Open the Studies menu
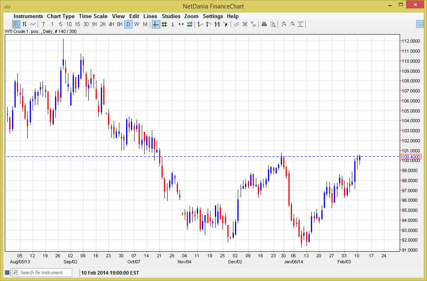This screenshot has width=427, height=281. click(x=171, y=16)
